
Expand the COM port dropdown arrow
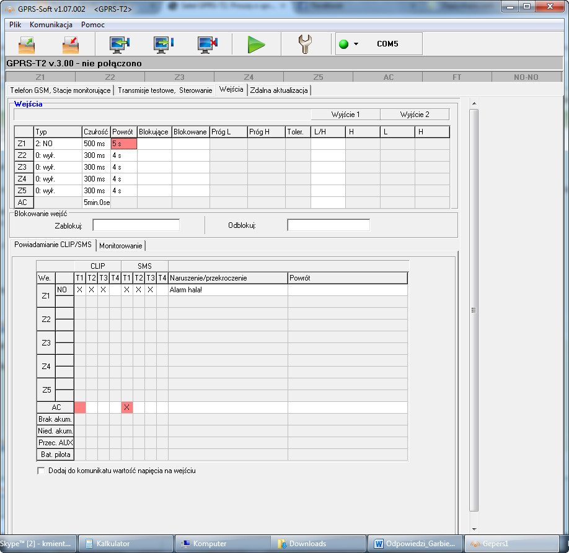click(356, 44)
